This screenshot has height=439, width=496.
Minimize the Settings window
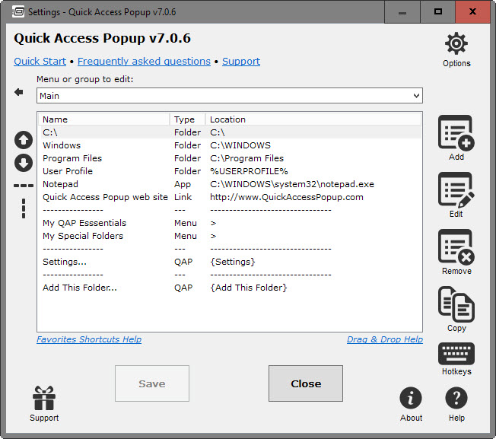(402, 12)
